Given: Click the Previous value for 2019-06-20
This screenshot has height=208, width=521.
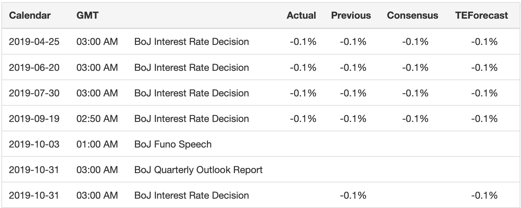Looking at the screenshot, I should coord(353,67).
